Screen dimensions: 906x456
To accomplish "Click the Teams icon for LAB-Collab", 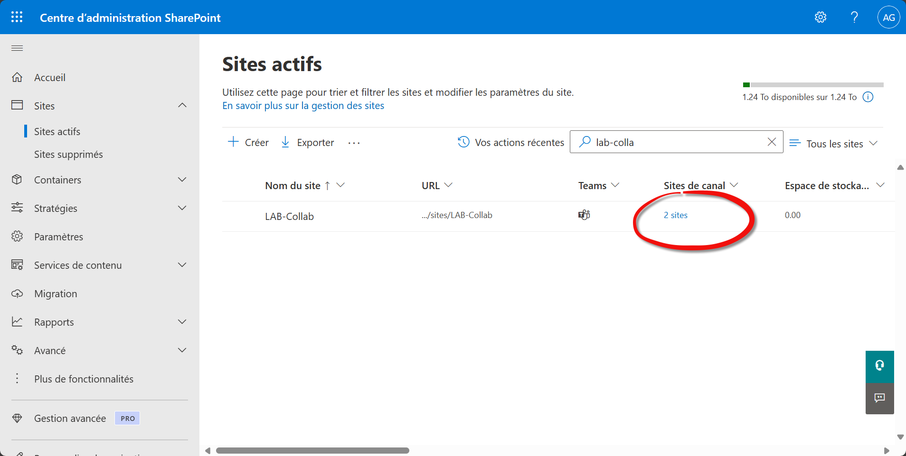I will (x=584, y=215).
